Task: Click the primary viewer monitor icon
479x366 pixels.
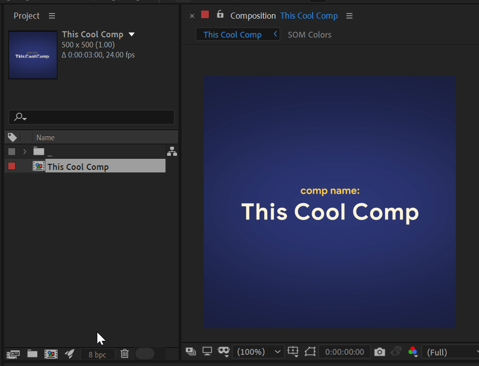Action: coord(207,351)
